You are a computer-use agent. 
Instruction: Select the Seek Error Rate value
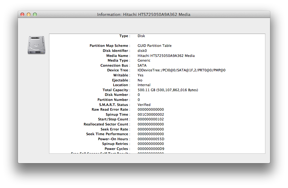tap(151, 129)
